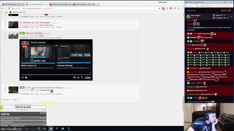Open the Shaman Arena Draft bookmark
Screen dimensions: 234x131
point(18,12)
